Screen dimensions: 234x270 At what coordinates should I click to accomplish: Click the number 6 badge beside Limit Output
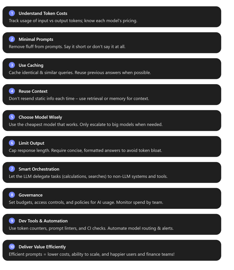[12, 143]
